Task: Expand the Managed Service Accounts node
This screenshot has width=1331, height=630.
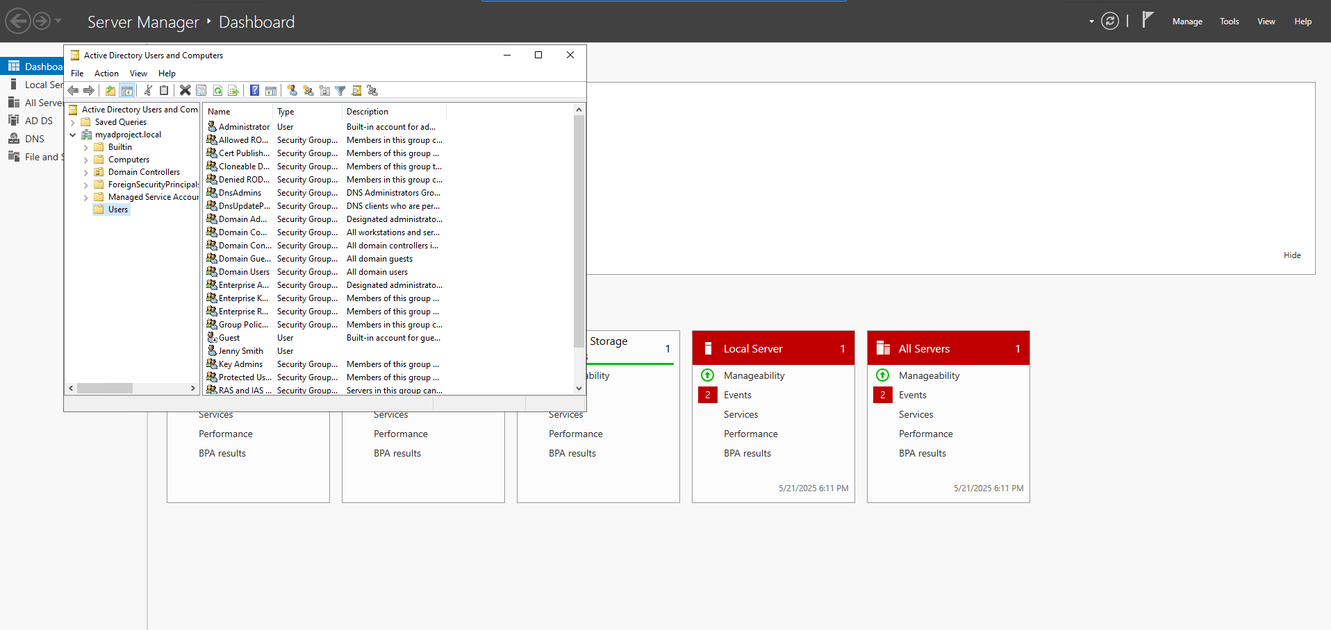Action: coord(86,198)
